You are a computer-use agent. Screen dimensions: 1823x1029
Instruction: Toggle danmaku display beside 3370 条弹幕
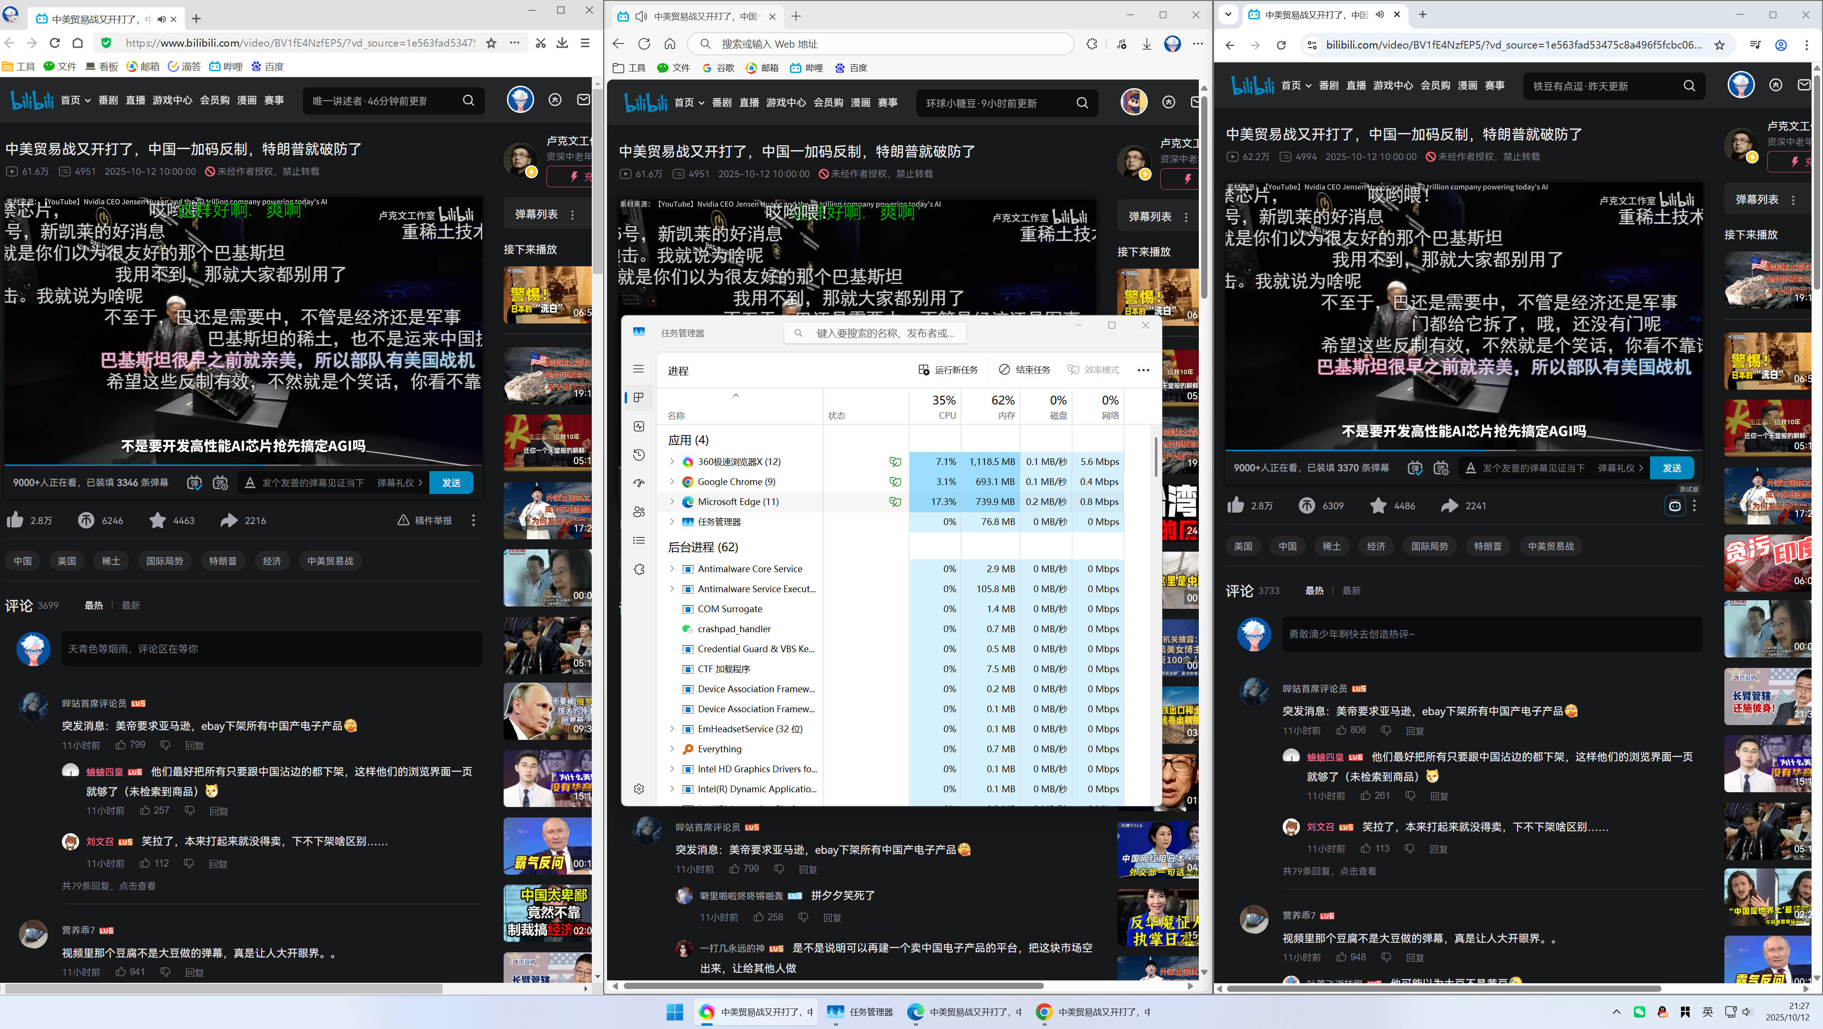[x=1415, y=468]
